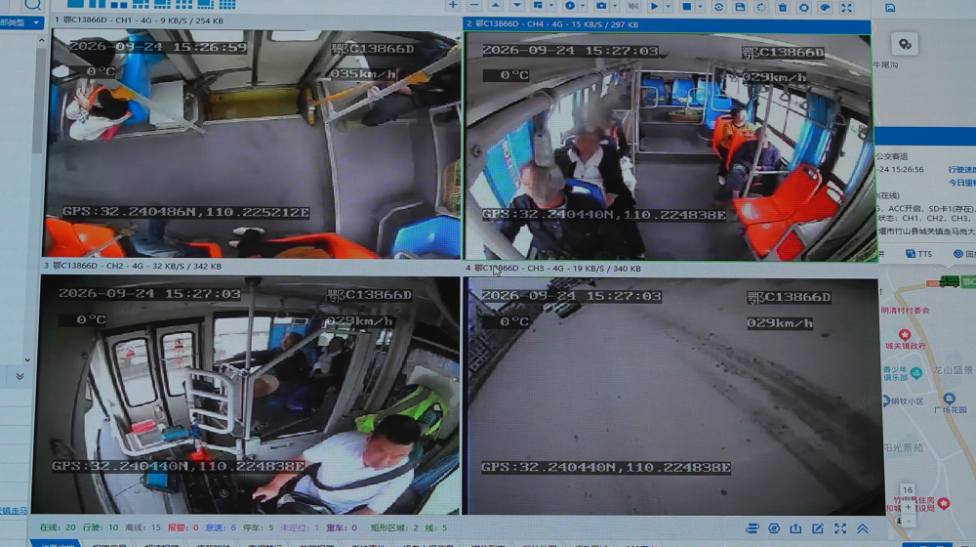
Task: Toggle the muted speaker icon in video toolbar
Action: pos(633,6)
